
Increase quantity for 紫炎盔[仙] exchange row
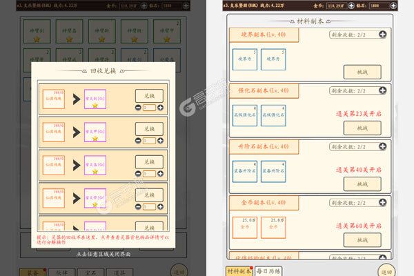(160, 173)
